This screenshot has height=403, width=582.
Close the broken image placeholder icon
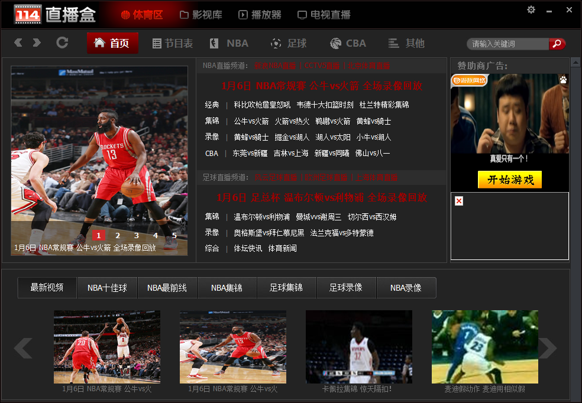[x=459, y=201]
